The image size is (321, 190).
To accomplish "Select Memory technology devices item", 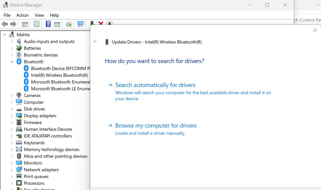I will click(52, 149).
